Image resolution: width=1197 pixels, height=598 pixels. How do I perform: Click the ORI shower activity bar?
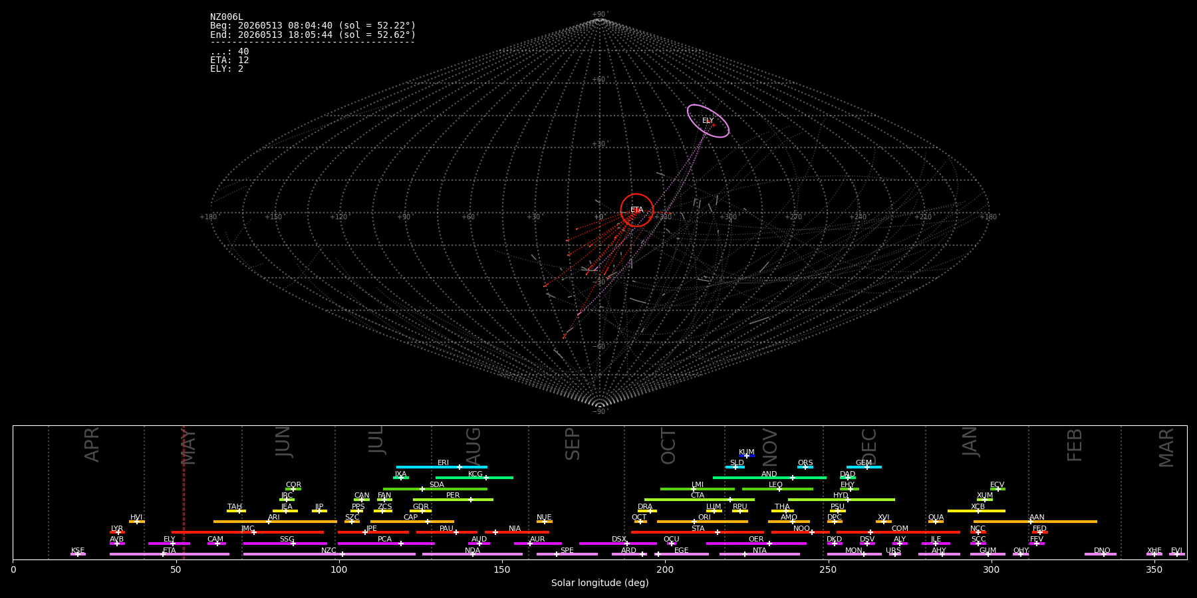[702, 522]
